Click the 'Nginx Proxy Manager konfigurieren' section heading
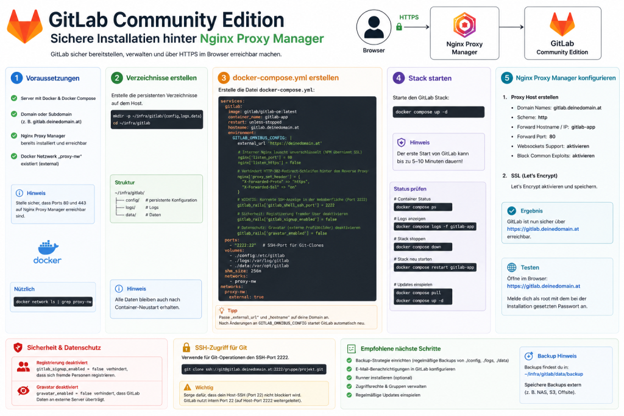Image resolution: width=624 pixels, height=416 pixels. tap(565, 78)
